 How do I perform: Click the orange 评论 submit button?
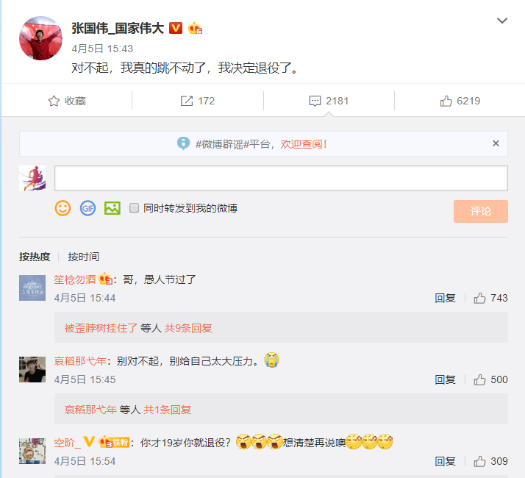click(x=480, y=211)
